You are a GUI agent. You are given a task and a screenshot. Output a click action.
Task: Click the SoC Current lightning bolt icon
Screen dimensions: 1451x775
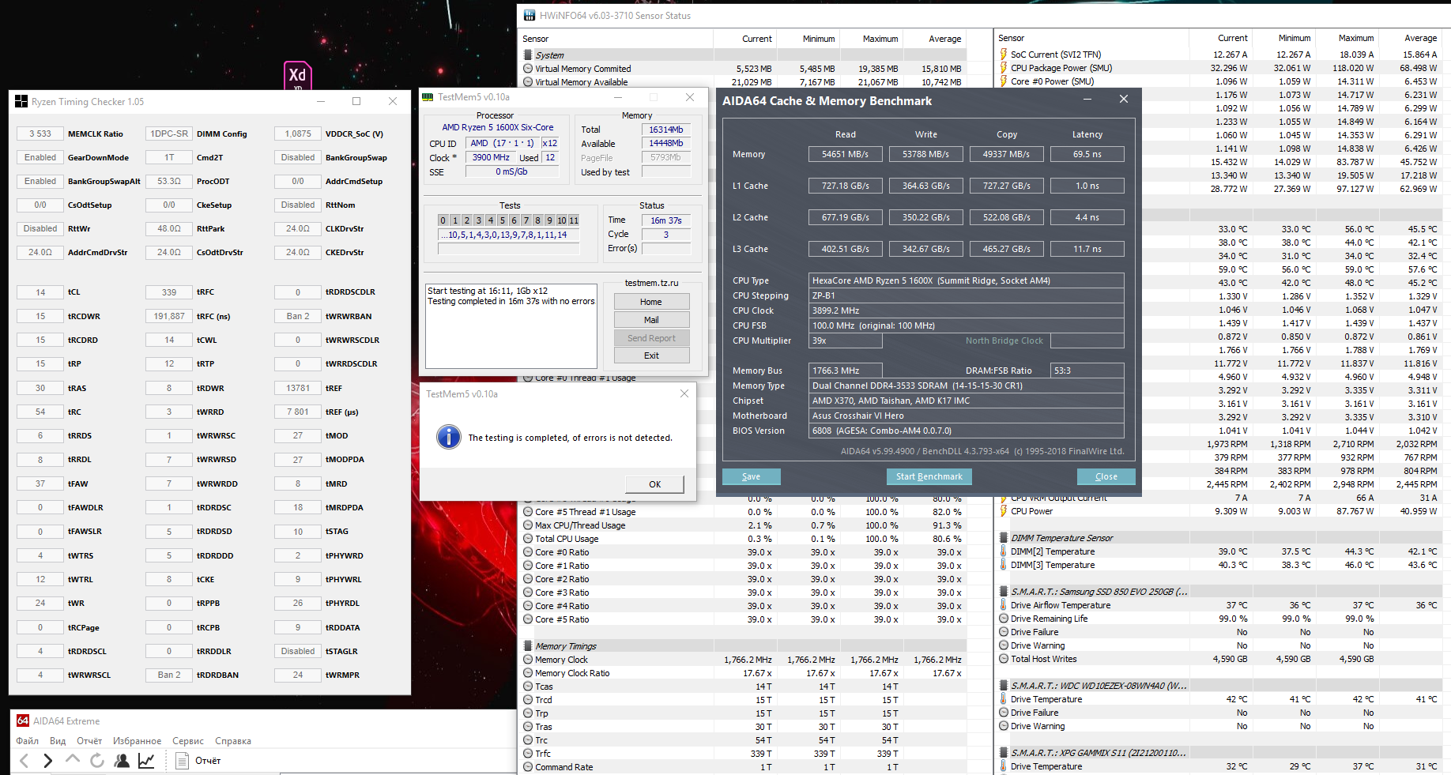pos(1004,55)
